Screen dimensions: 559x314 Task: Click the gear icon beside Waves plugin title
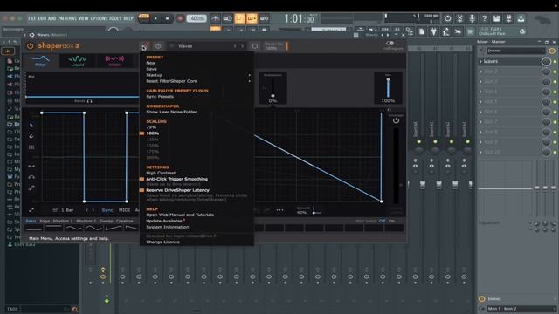click(31, 35)
